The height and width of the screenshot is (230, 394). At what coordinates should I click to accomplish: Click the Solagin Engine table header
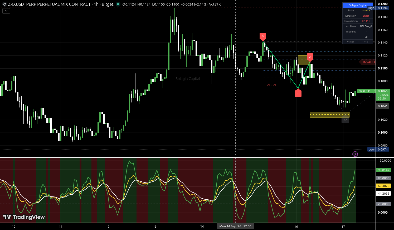tap(358, 5)
